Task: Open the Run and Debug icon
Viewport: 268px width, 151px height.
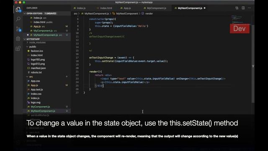Action: point(18,39)
